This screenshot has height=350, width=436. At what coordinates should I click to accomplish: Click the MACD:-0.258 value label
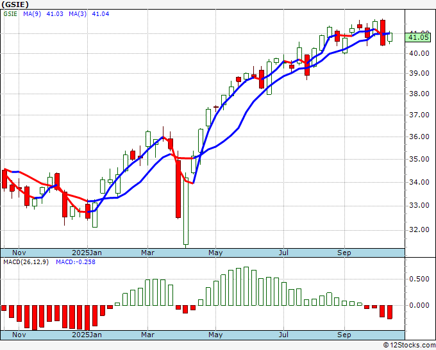coord(76,262)
